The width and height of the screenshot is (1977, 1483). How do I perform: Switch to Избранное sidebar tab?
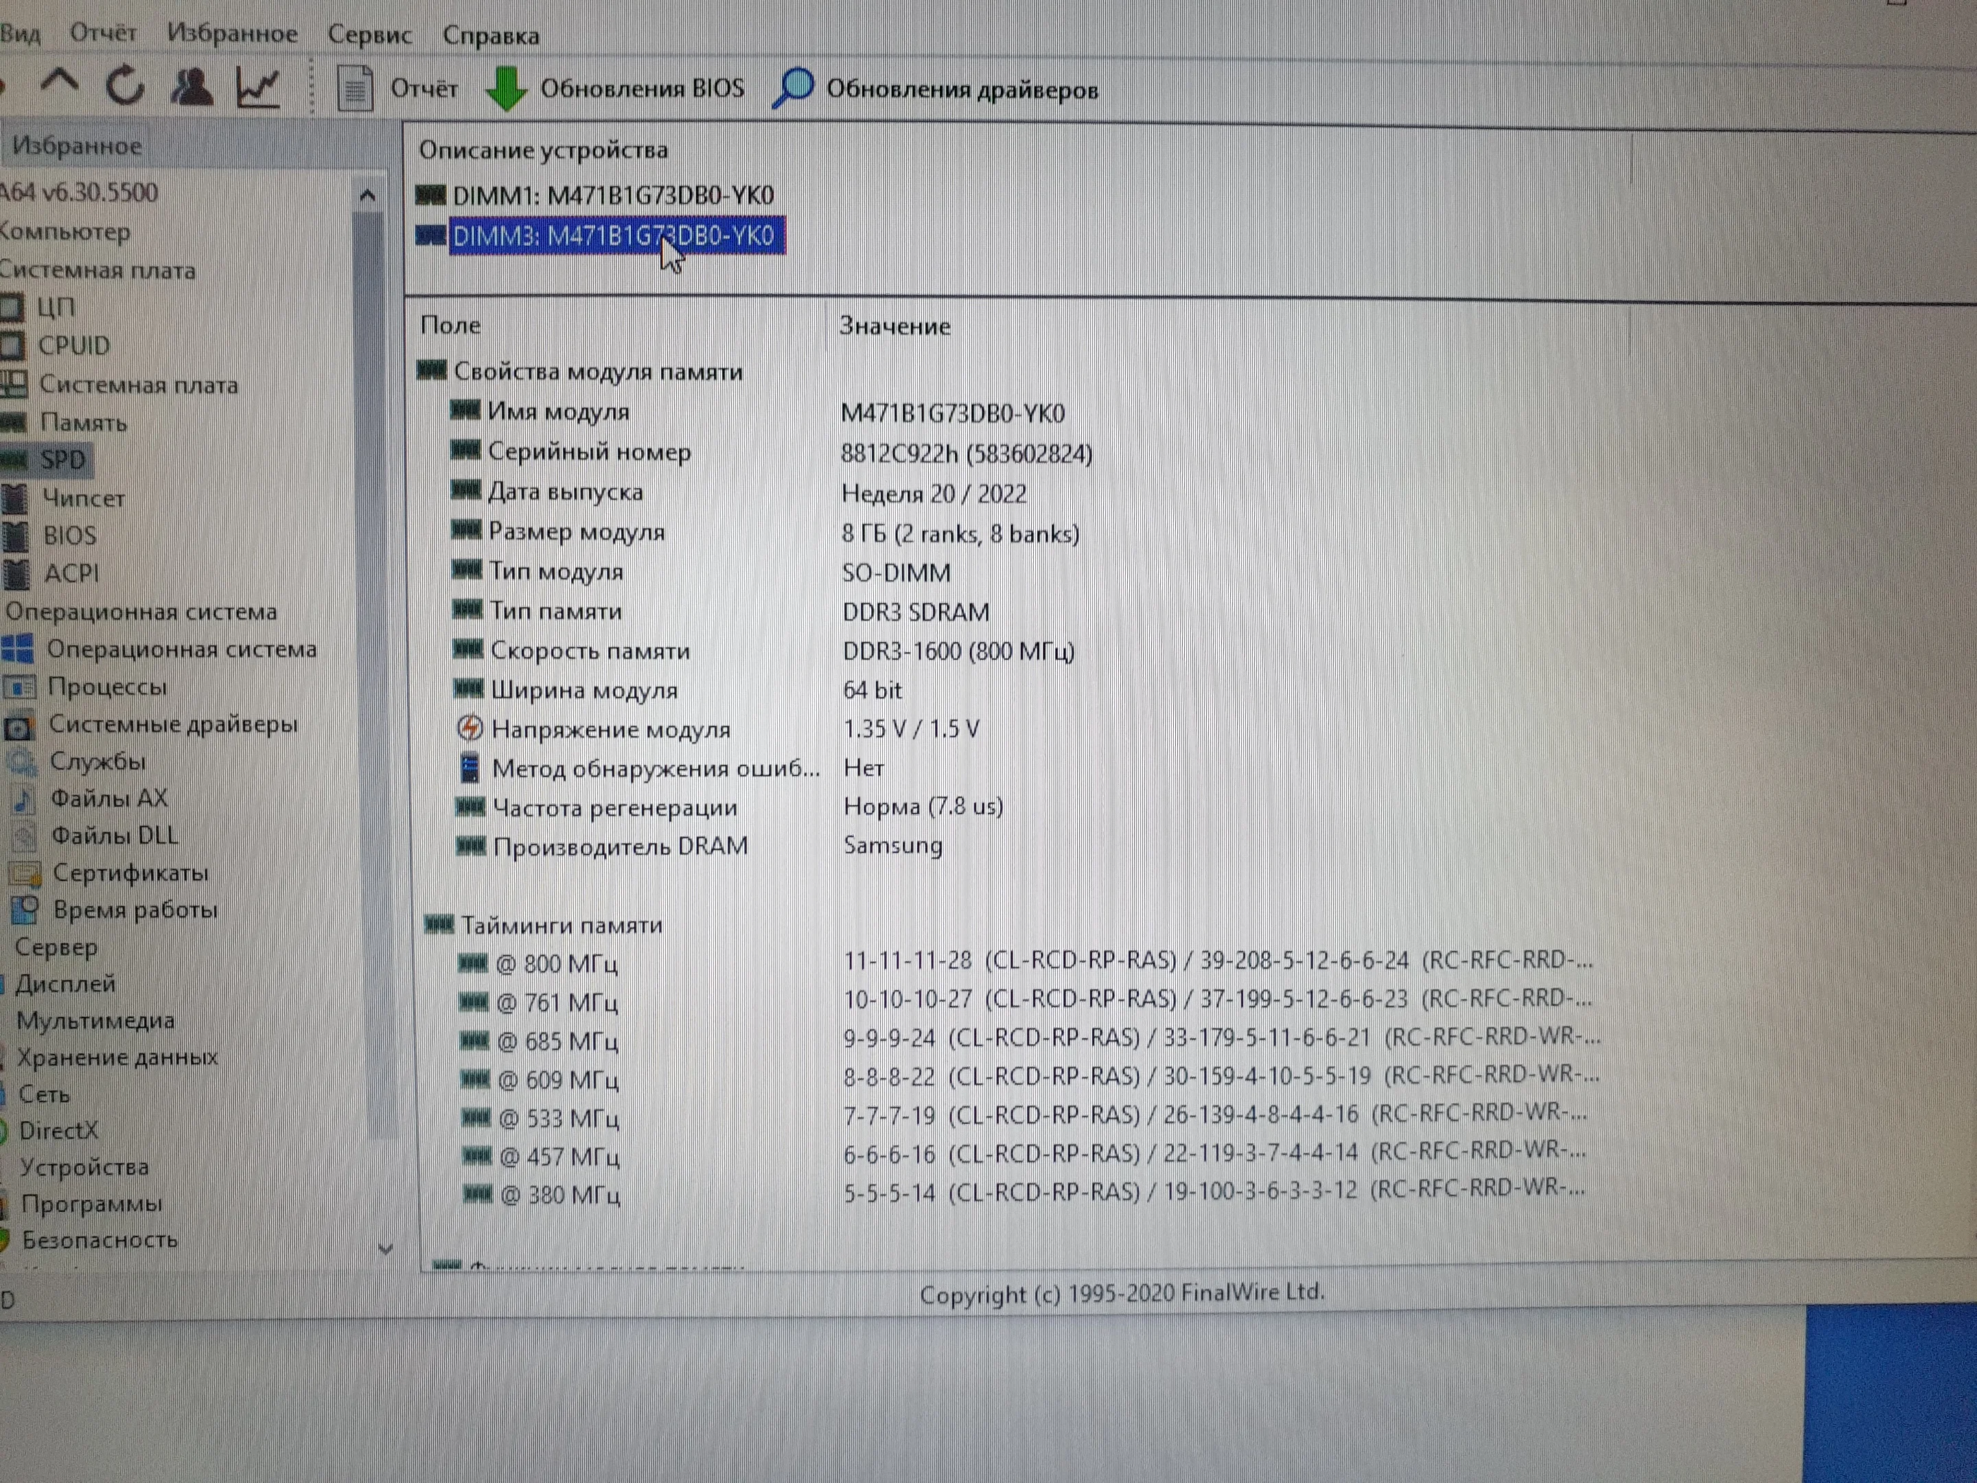coord(77,146)
